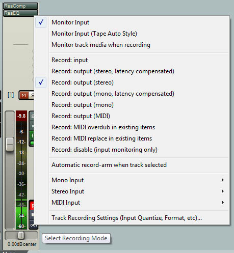Open the ReaEQ effect slot

point(20,13)
